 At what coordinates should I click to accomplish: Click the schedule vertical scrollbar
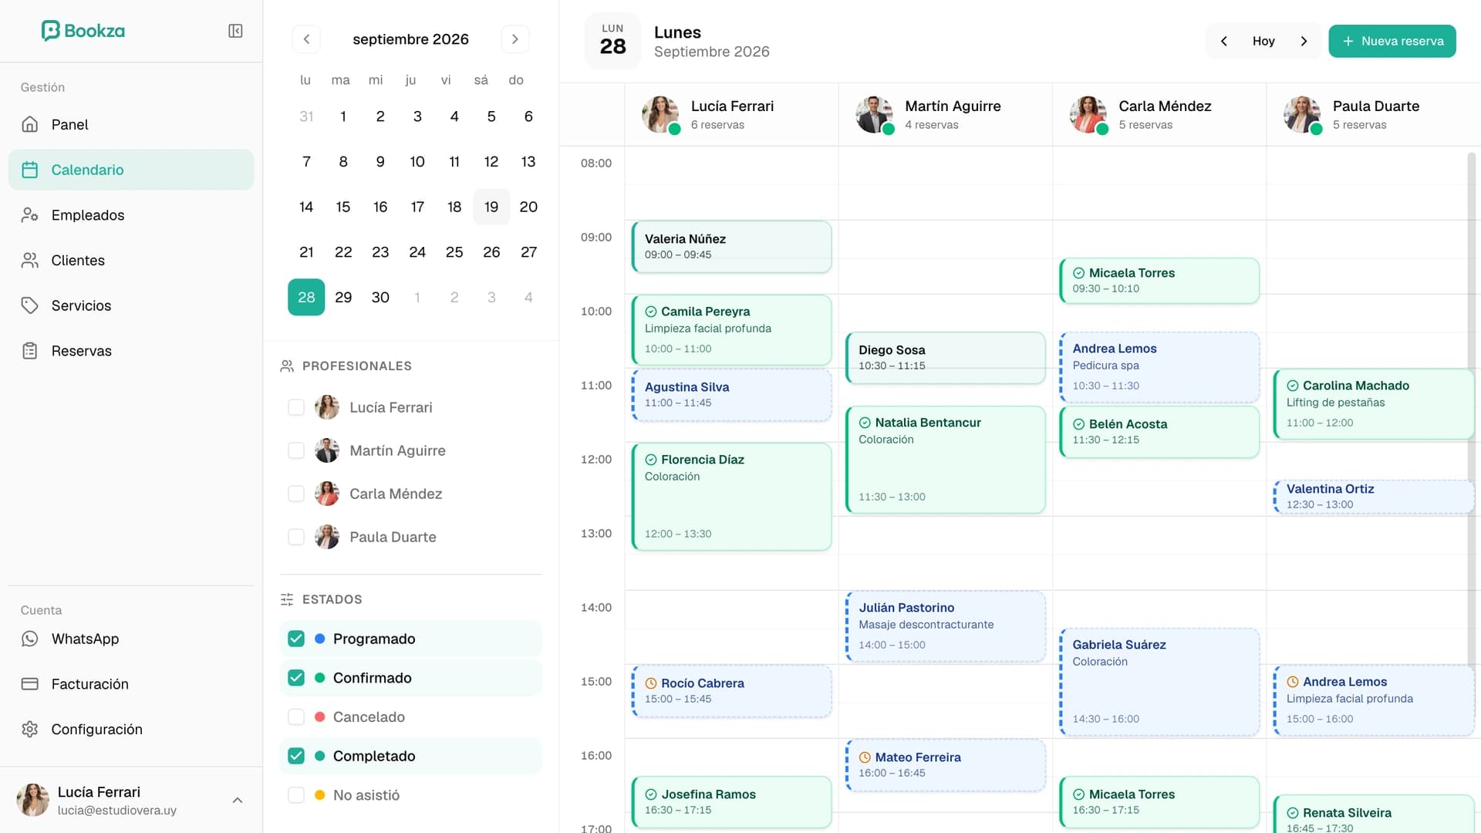point(1471,409)
